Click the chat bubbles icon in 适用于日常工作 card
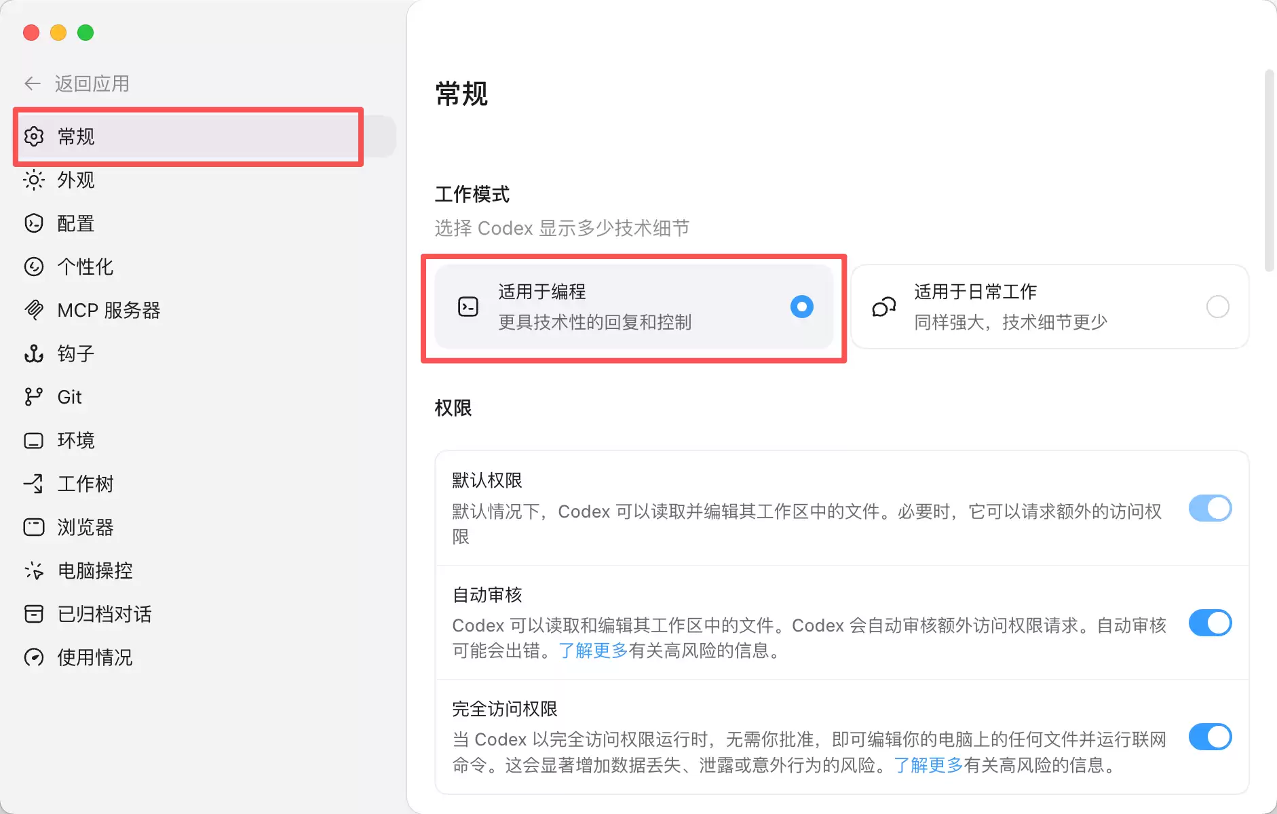The width and height of the screenshot is (1277, 814). coord(884,307)
